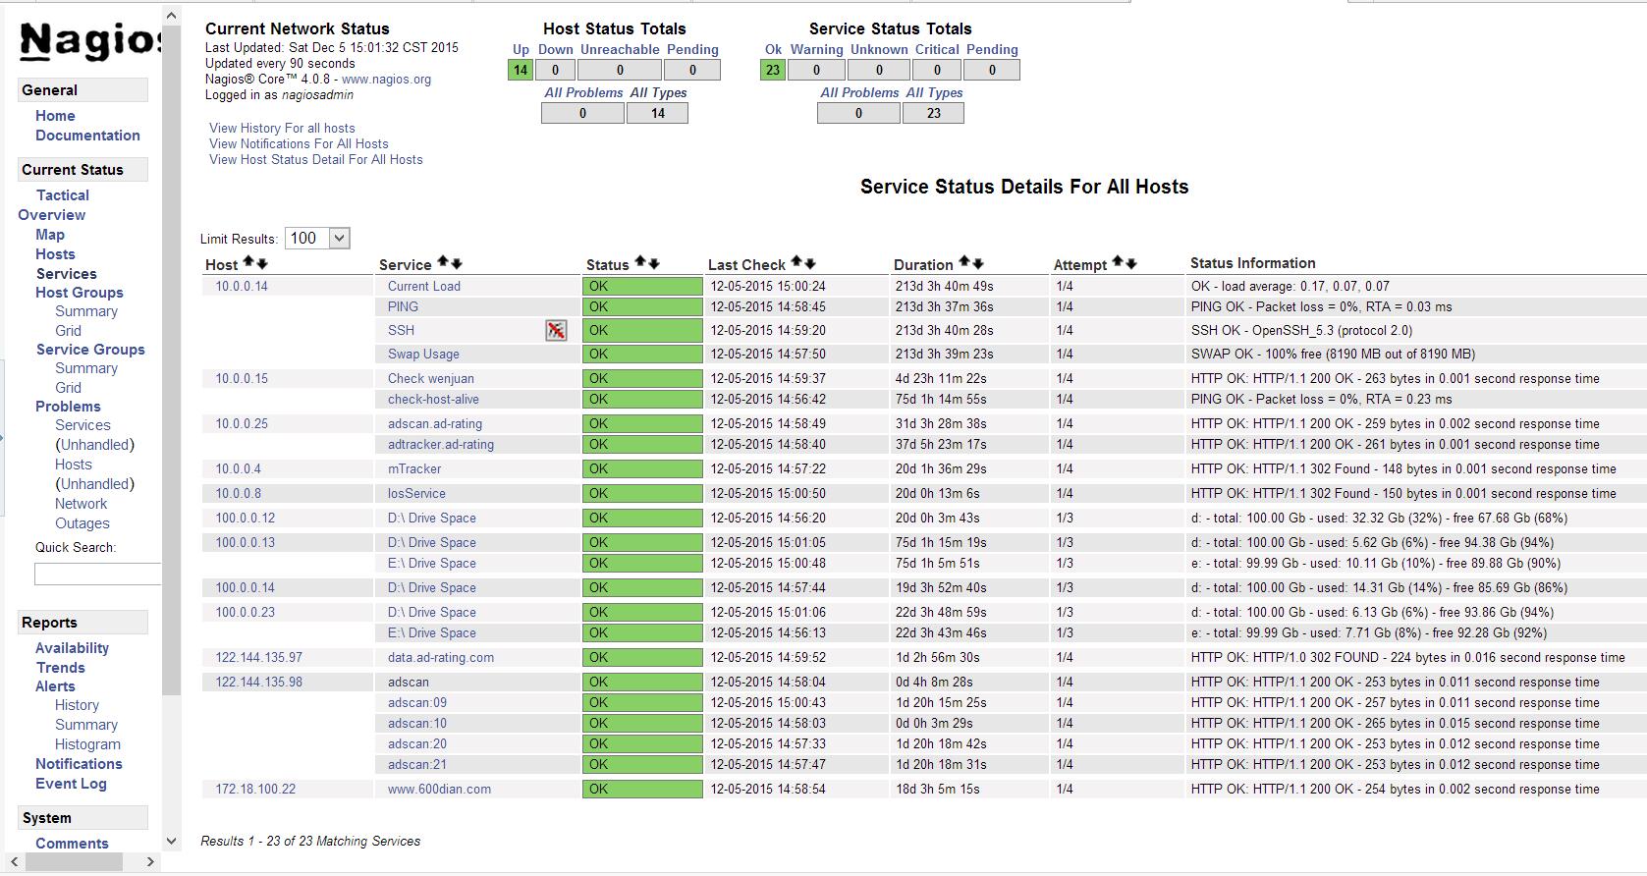Sort Attempt column descending arrow
1647x876 pixels.
click(x=1131, y=262)
